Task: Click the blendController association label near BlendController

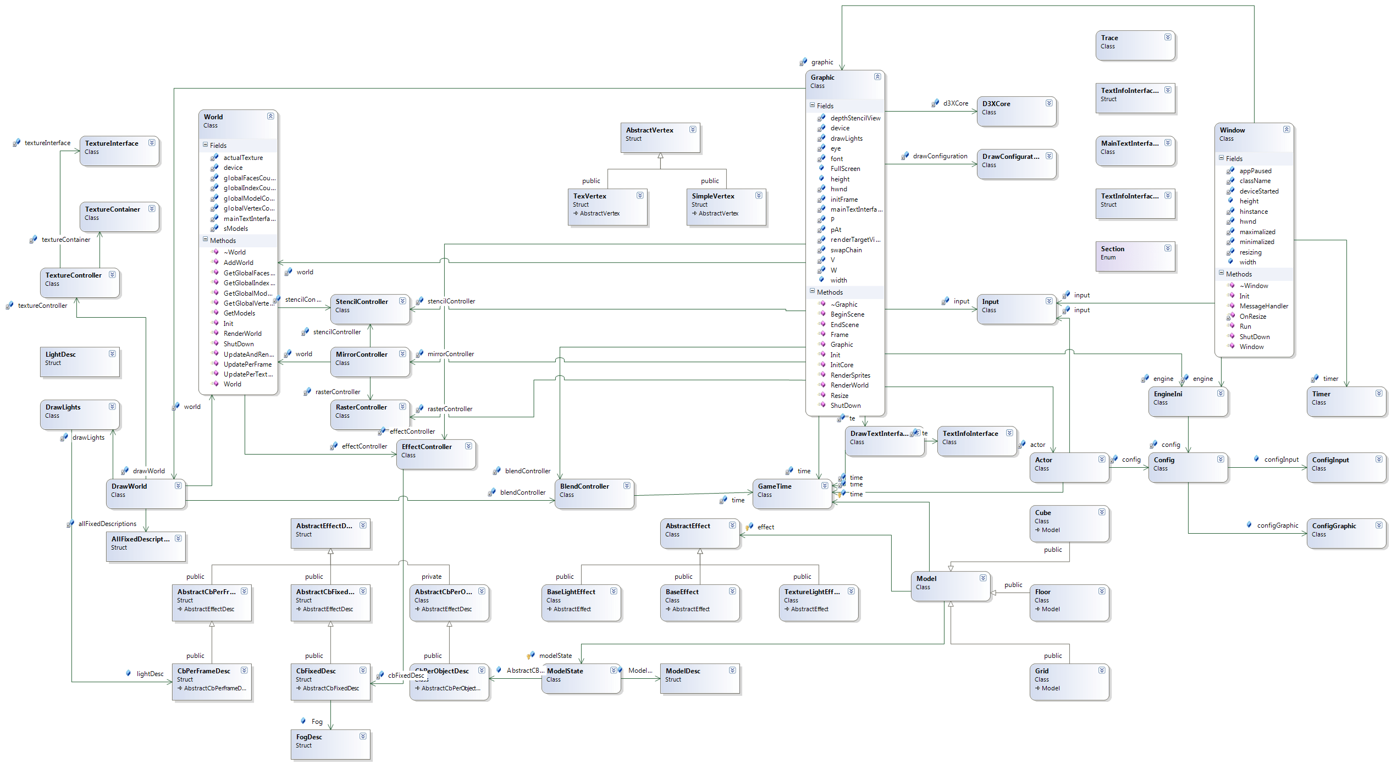Action: click(522, 492)
